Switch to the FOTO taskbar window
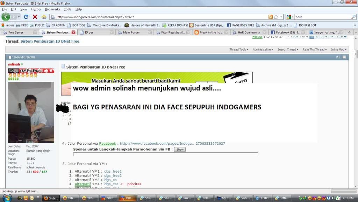This screenshot has height=202, width=358. 262,198
